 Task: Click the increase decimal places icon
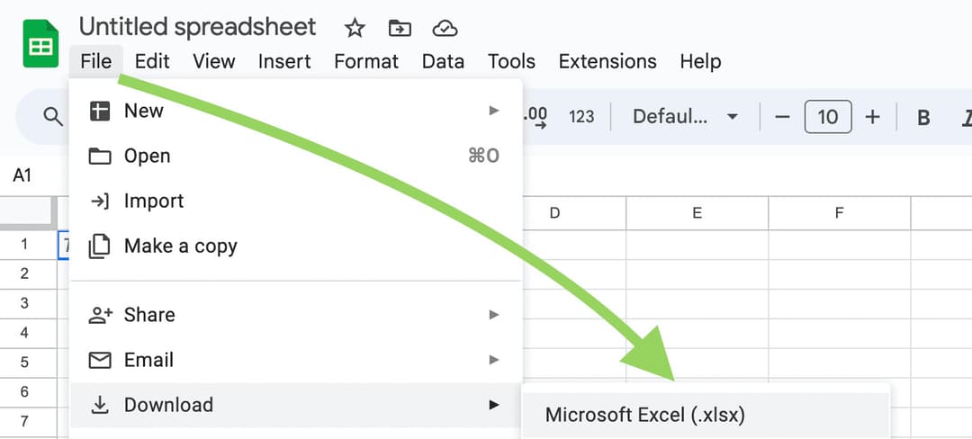point(535,116)
